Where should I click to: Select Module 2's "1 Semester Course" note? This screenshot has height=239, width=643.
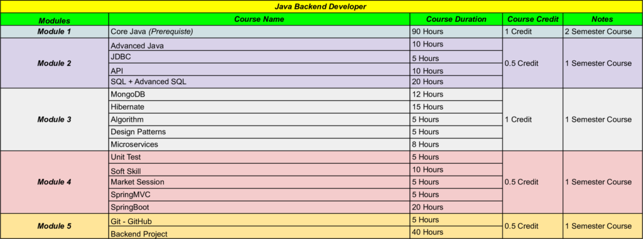coord(602,63)
